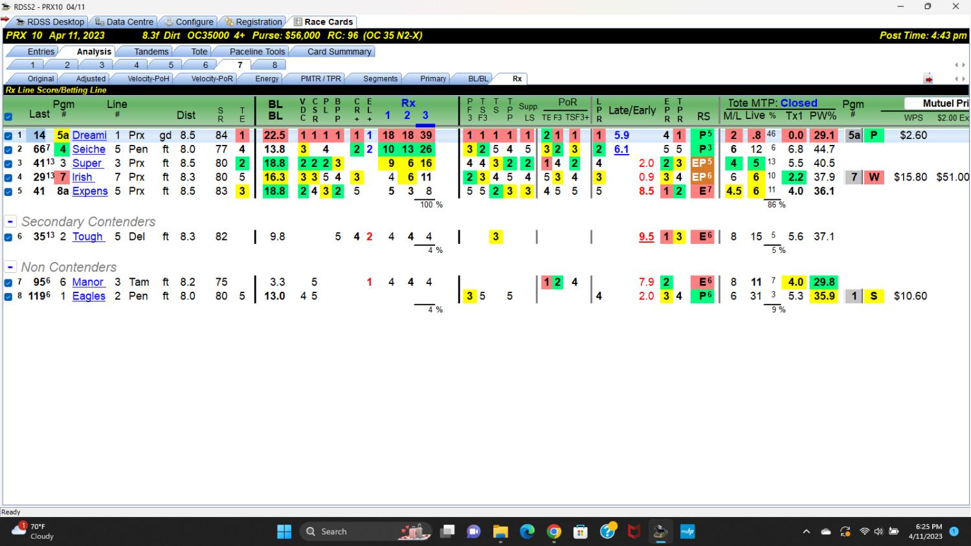Switch to the Entries tab
The image size is (971, 546).
[41, 51]
